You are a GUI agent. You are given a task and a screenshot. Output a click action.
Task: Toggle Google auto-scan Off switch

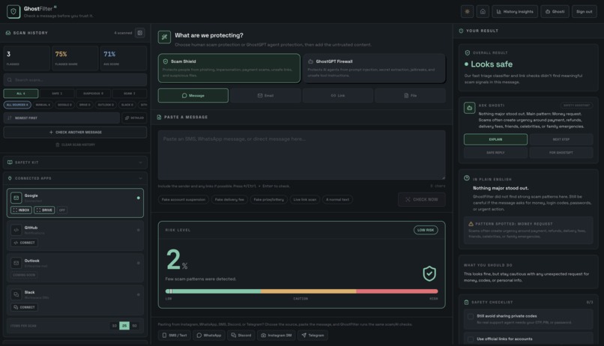click(x=62, y=210)
